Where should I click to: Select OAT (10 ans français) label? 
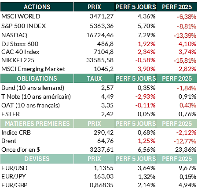[30, 105]
